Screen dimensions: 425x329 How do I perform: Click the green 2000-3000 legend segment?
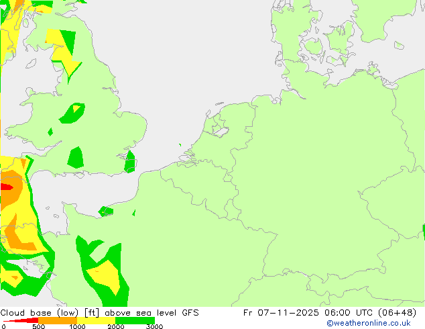coord(135,320)
